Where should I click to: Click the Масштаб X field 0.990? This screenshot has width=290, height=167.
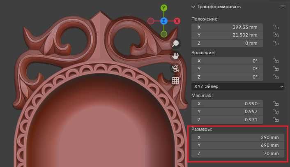pos(227,104)
